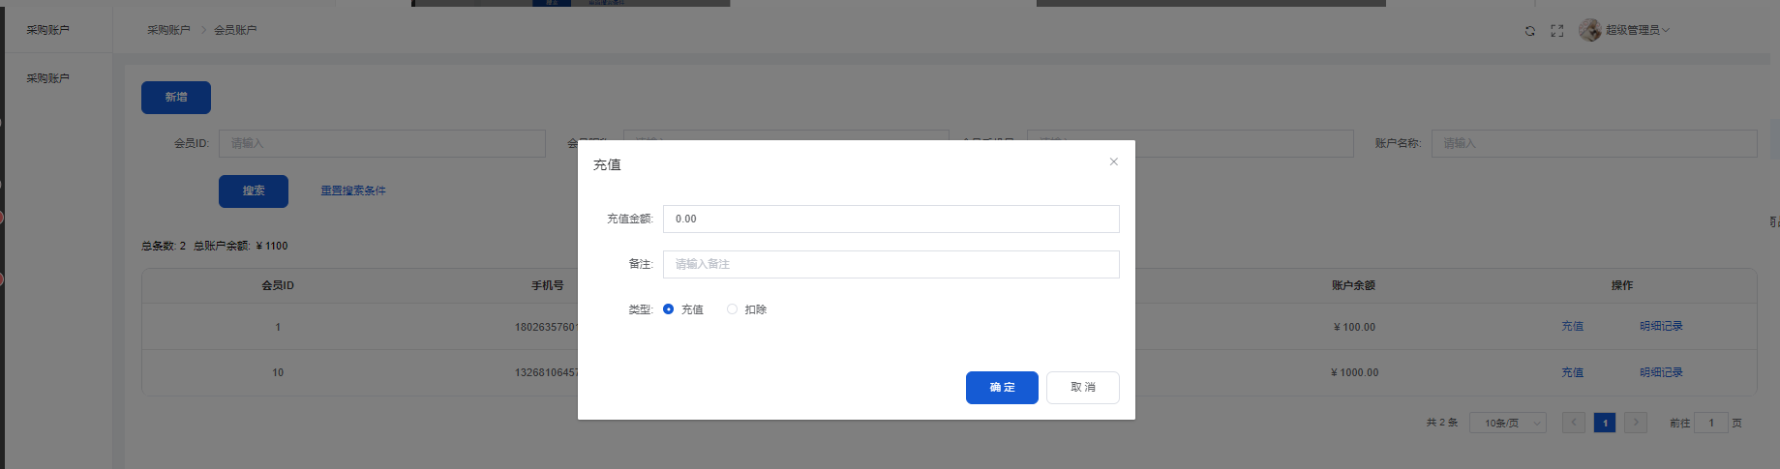This screenshot has height=469, width=1780.
Task: Click 采购账户 breadcrumb in the header
Action: click(168, 30)
